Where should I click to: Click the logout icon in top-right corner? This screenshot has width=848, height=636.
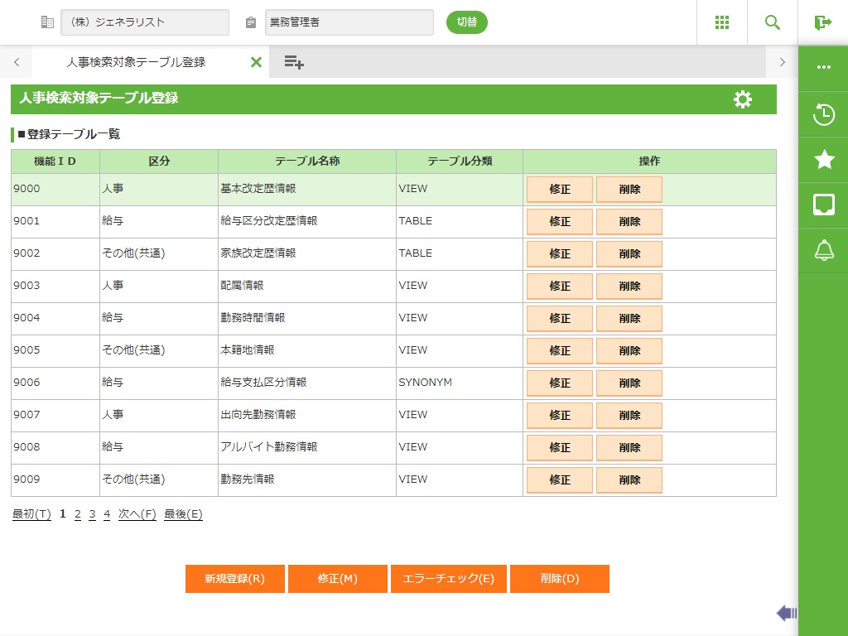(823, 22)
